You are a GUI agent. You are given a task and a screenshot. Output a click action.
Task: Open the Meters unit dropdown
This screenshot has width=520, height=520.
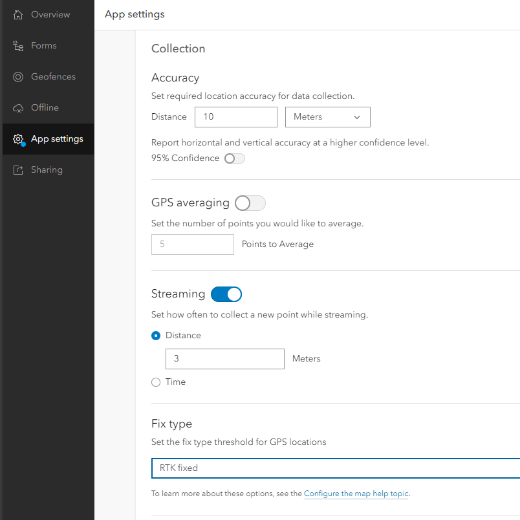pos(327,117)
